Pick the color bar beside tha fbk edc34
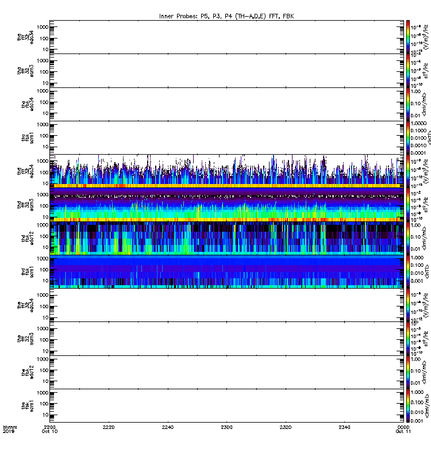This screenshot has height=460, width=431. [x=408, y=104]
